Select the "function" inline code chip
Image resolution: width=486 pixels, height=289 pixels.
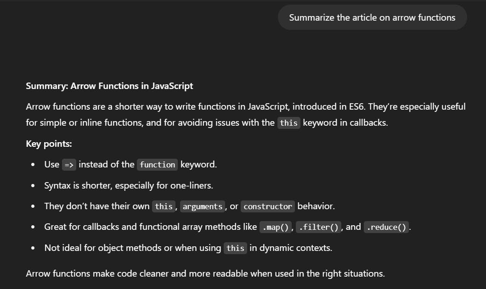click(x=157, y=165)
